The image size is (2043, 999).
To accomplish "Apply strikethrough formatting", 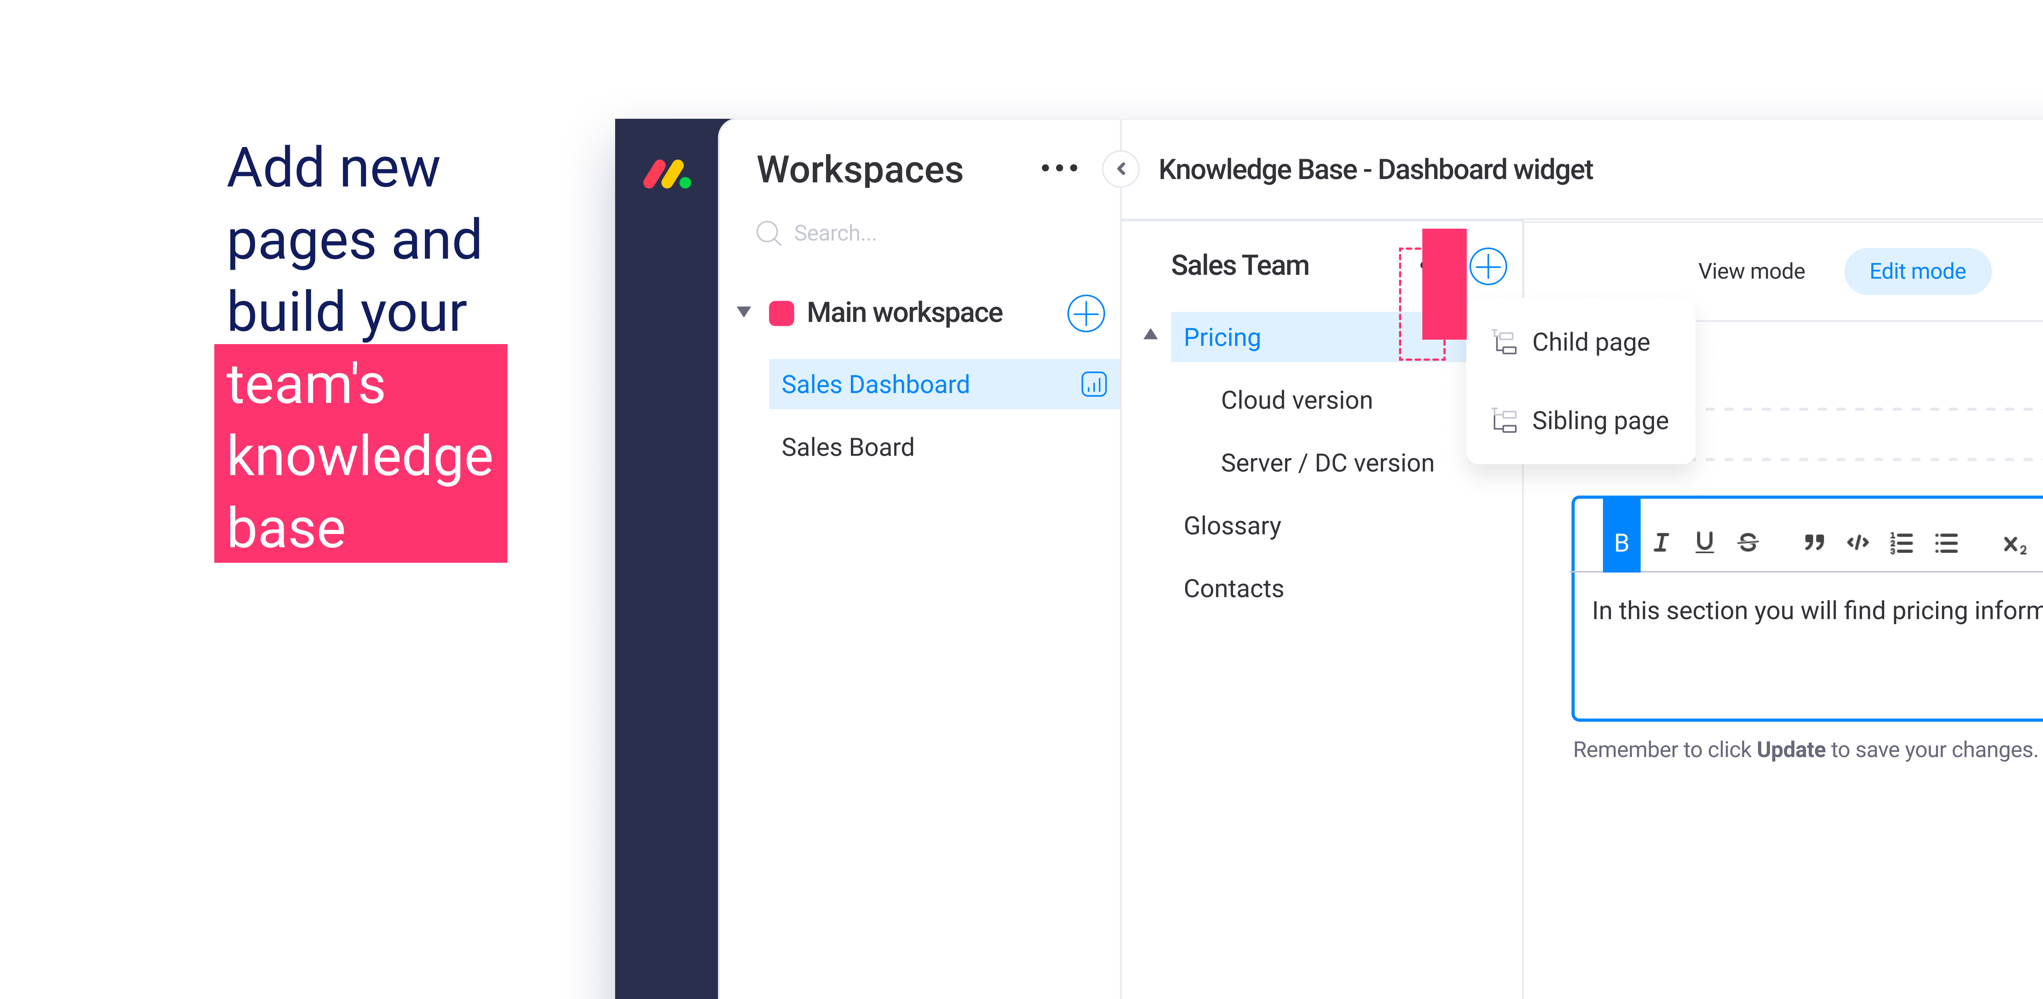I will 1748,542.
